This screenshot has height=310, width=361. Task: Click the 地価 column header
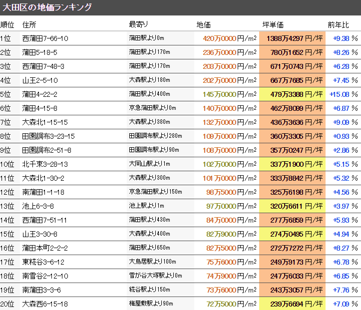[203, 24]
